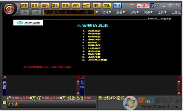The image size is (183, 111).
Task: Click the back arrow navigation button
Action: coord(25,12)
